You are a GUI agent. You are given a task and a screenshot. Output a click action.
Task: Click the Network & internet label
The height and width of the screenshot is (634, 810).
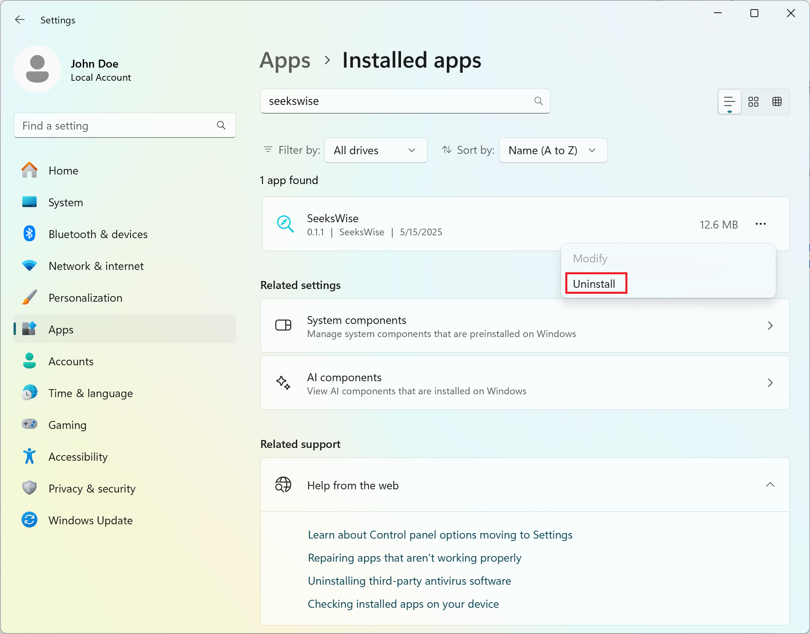coord(96,266)
